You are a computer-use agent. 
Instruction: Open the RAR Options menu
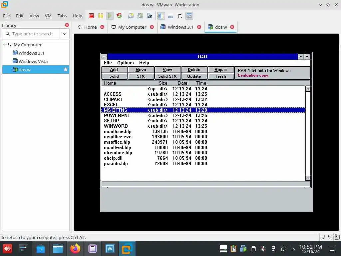(126, 63)
